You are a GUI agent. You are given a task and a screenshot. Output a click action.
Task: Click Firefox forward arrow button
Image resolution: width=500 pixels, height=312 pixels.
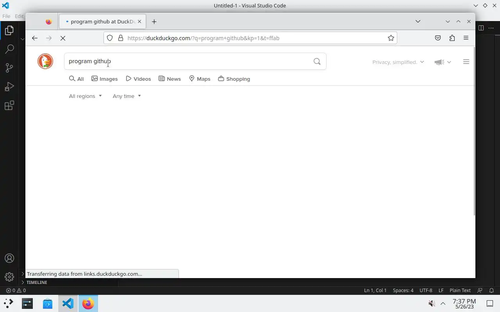[x=49, y=38]
